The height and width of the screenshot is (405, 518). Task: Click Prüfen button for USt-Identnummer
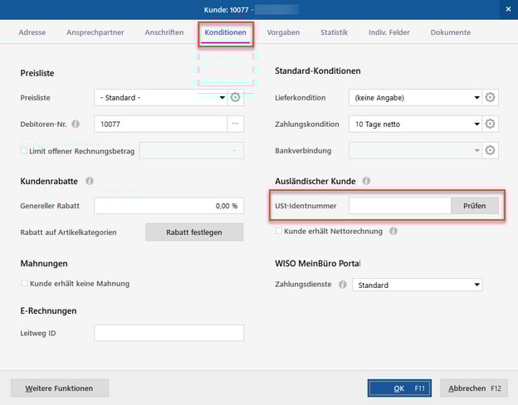click(x=475, y=206)
